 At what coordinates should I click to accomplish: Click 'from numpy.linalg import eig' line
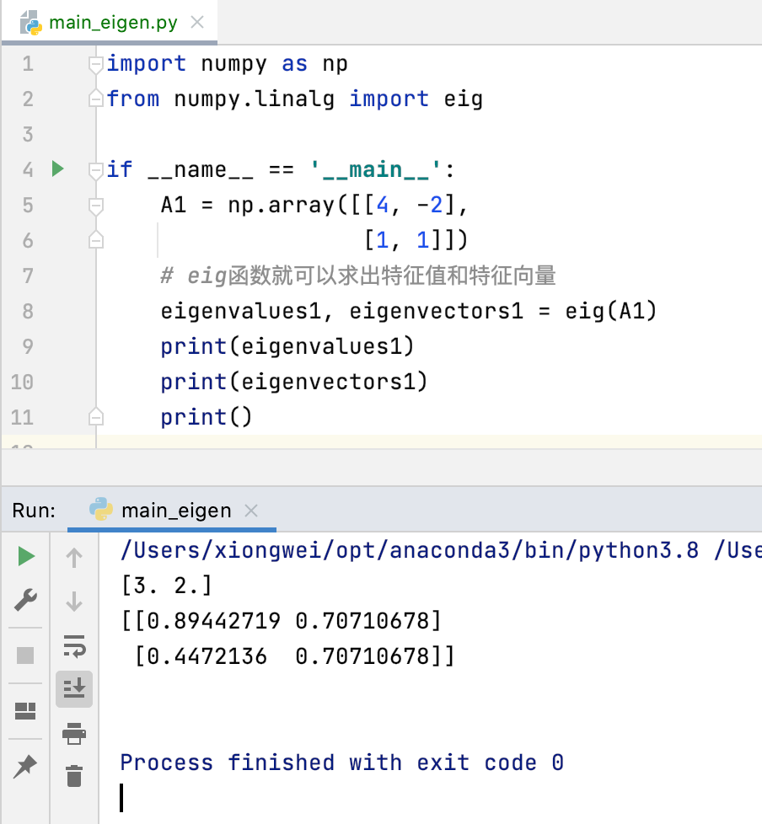[294, 99]
